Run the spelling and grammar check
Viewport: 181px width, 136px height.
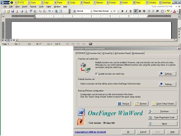(31, 11)
